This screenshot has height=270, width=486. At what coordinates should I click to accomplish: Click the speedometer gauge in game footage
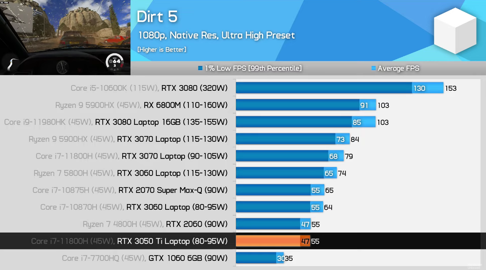[x=114, y=62]
